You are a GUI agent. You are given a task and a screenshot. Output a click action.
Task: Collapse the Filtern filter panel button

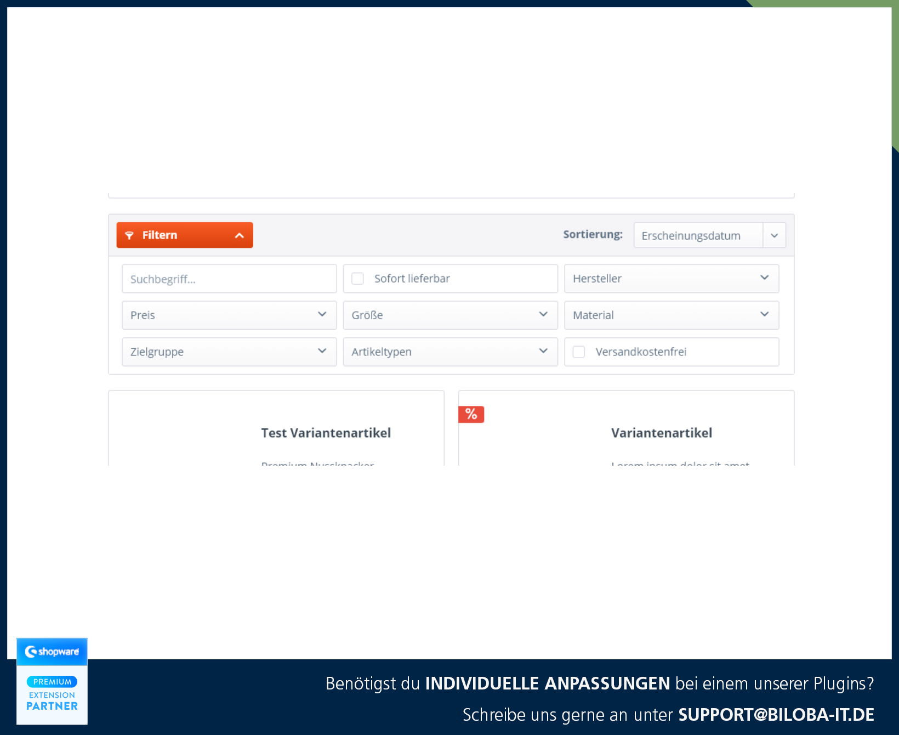[184, 235]
